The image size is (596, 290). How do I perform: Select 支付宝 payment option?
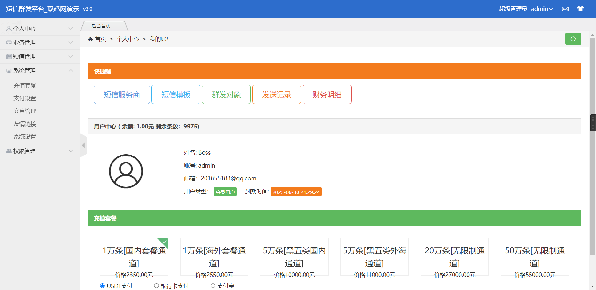[x=213, y=286]
